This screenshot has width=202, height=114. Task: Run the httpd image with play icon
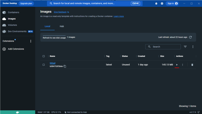click(177, 65)
